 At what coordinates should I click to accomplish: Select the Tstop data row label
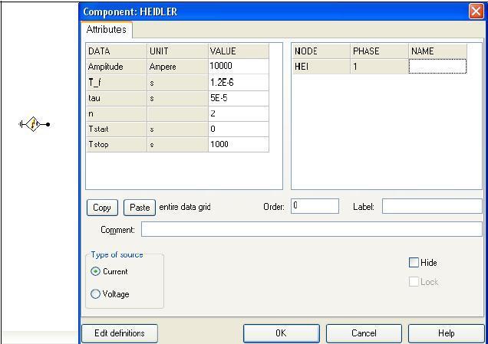pyautogui.click(x=116, y=144)
